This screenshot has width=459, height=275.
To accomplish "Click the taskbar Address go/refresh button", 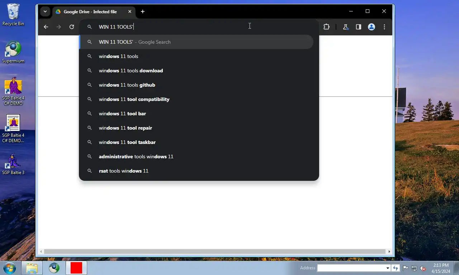I will pos(396,268).
